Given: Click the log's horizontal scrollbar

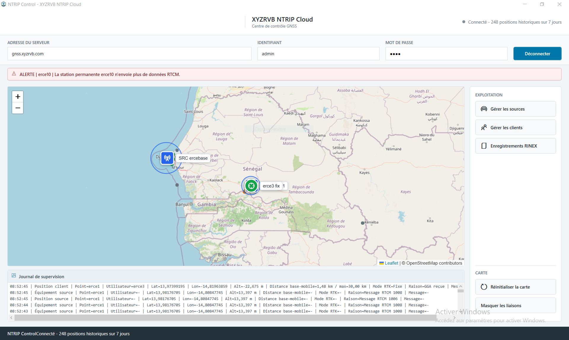Looking at the screenshot, I should (225, 318).
